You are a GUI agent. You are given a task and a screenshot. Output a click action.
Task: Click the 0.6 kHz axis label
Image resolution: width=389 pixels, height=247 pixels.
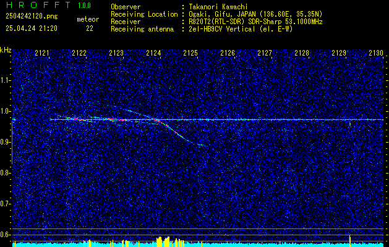click(6, 235)
